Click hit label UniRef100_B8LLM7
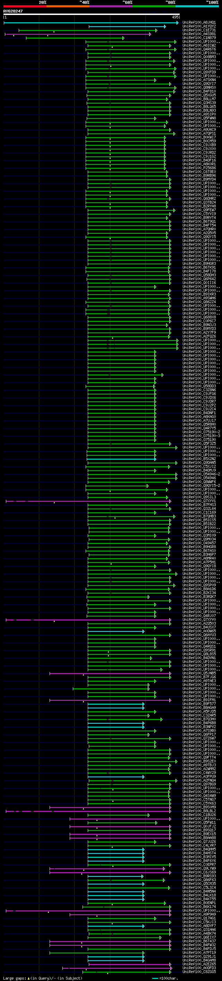Viewport: 222px width, 981px height. pos(199,99)
